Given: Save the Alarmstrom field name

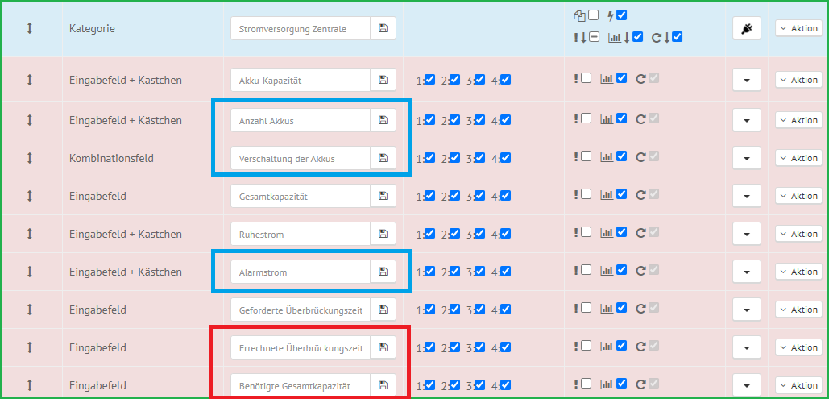Looking at the screenshot, I should point(383,272).
